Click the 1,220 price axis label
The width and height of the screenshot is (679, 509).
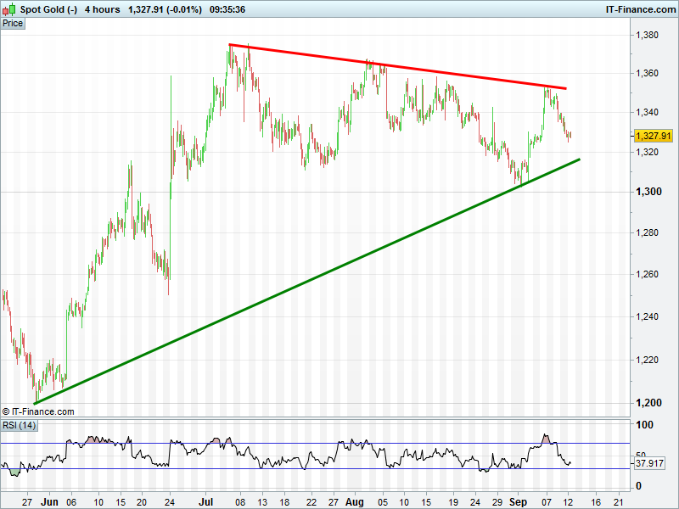pyautogui.click(x=647, y=360)
